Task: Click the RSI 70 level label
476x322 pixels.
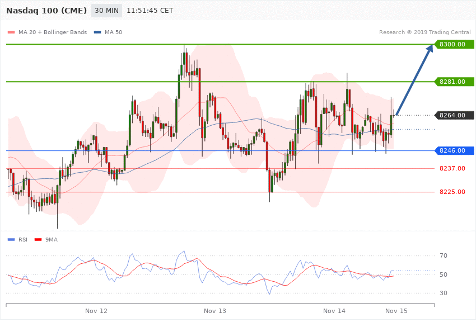Action: point(444,255)
